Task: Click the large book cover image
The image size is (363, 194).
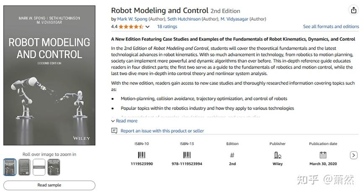Action: (49, 75)
